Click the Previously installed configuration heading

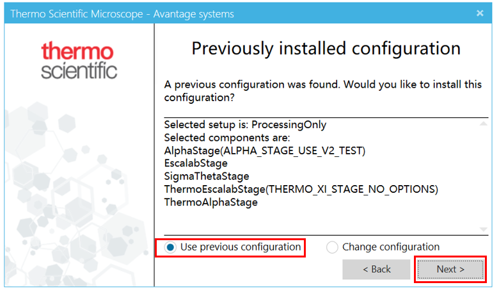[x=326, y=49]
